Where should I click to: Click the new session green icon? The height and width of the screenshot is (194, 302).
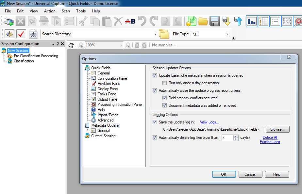191,21
